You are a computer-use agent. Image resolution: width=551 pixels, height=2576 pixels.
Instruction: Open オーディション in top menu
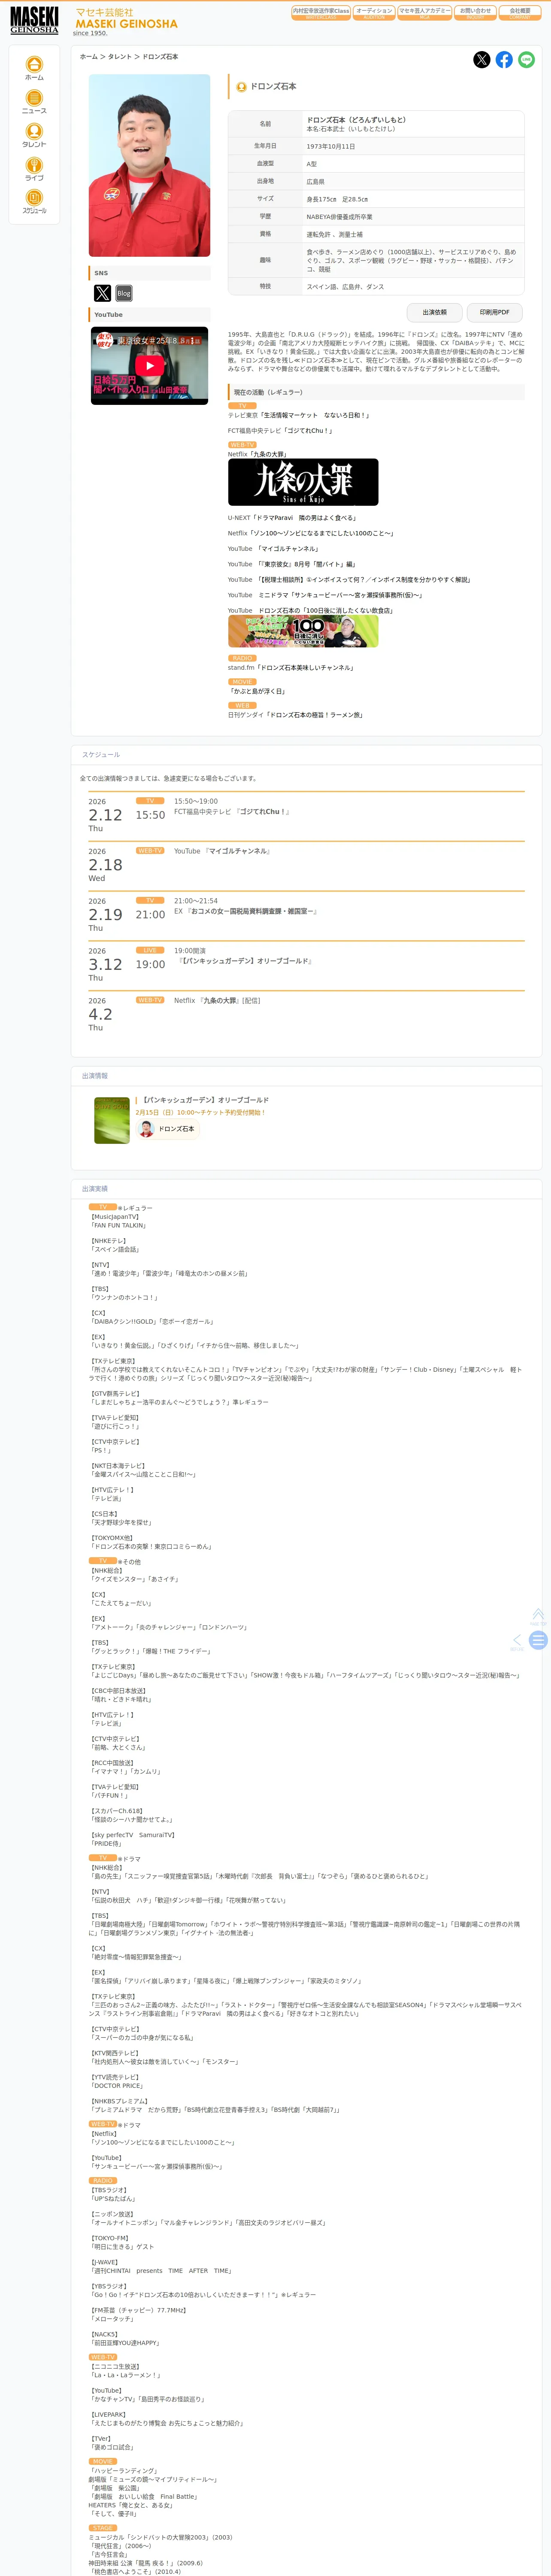(374, 13)
